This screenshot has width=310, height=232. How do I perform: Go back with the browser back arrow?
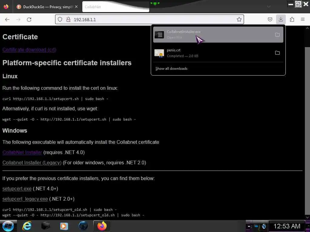tap(7, 19)
